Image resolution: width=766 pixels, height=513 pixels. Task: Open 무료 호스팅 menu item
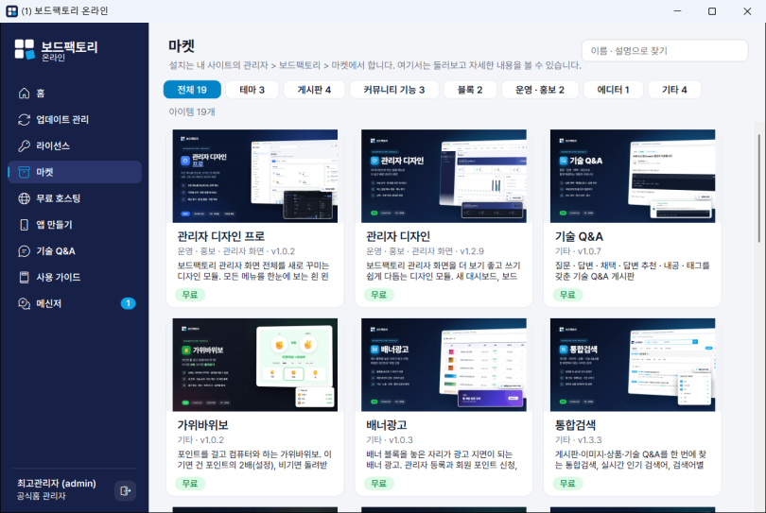pyautogui.click(x=75, y=198)
